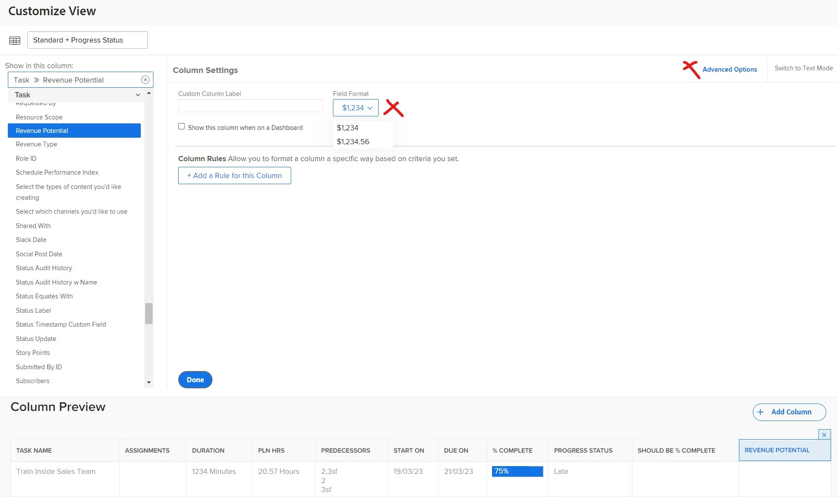Choose the $1,234 format option
838x500 pixels.
[348, 128]
